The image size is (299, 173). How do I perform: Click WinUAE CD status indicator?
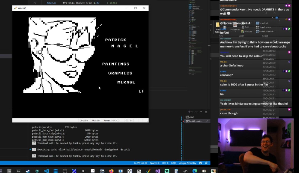(118, 121)
